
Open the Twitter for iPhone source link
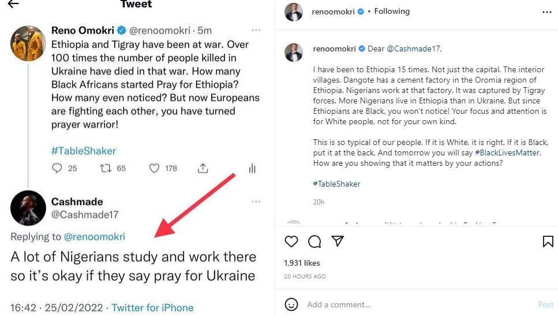(x=152, y=308)
